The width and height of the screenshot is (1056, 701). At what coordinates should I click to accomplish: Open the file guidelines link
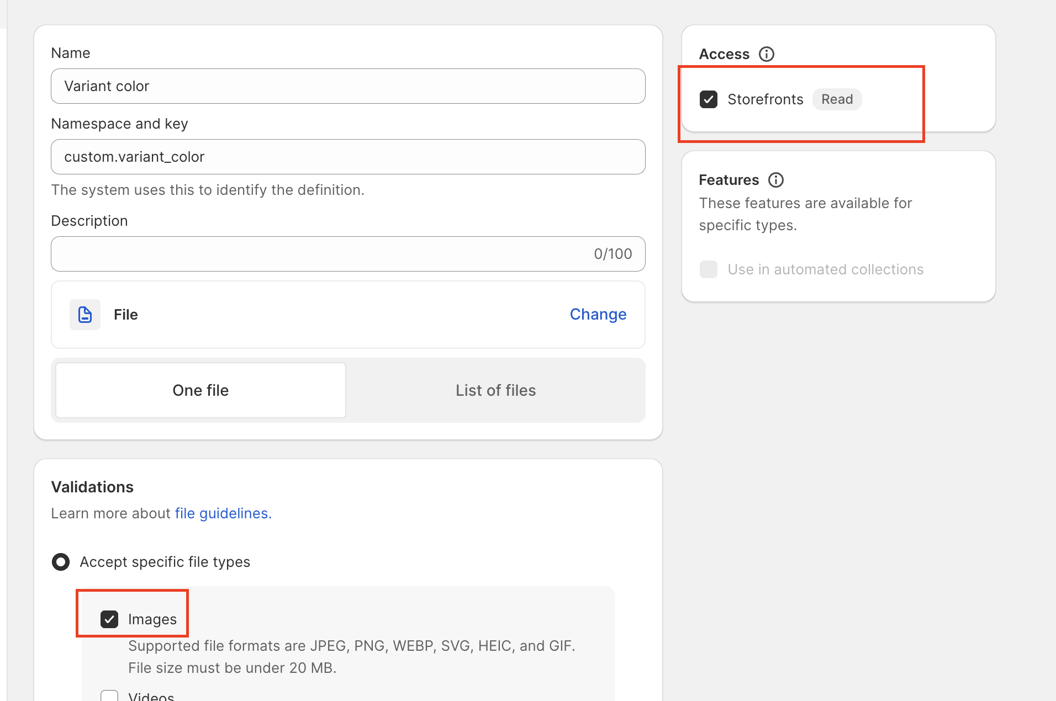pyautogui.click(x=223, y=513)
